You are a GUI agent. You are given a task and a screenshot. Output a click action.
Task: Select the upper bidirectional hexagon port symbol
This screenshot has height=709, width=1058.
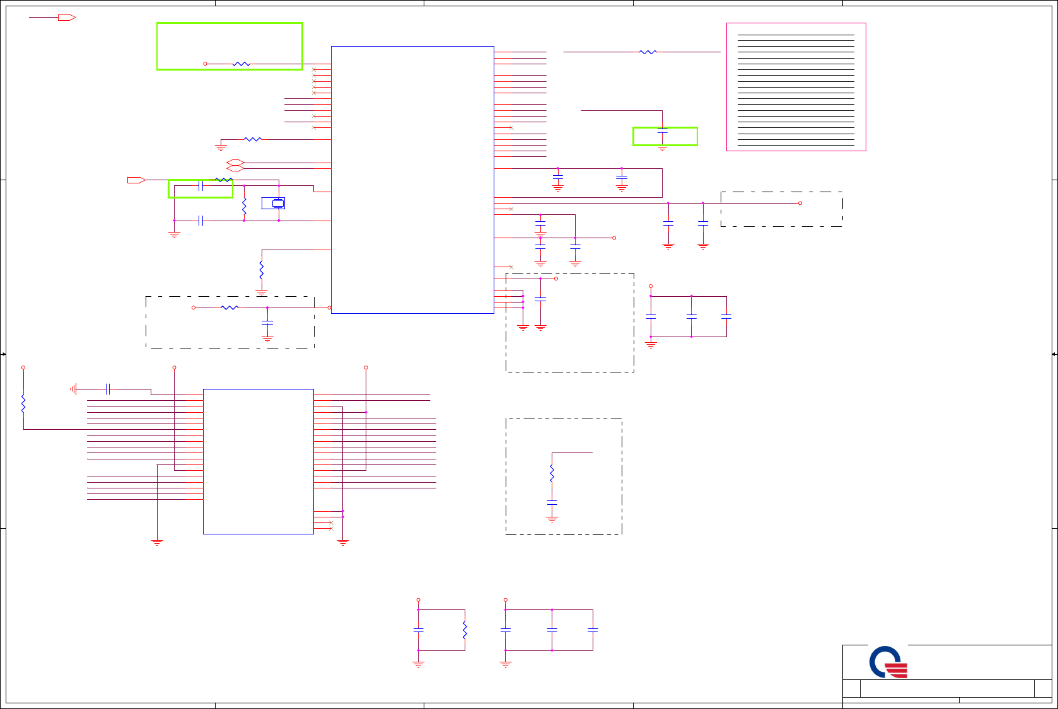pos(235,163)
